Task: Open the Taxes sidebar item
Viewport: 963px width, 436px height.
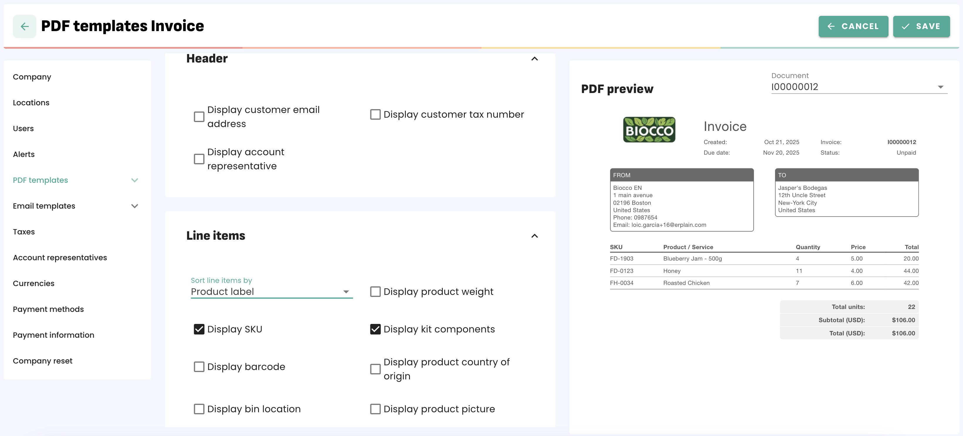Action: [x=23, y=232]
